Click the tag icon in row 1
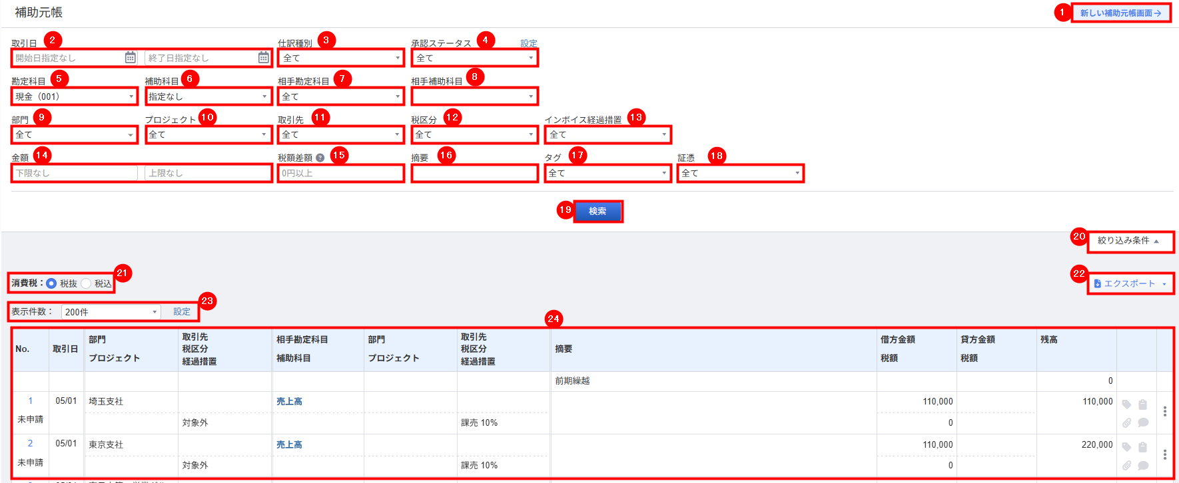 pyautogui.click(x=1126, y=404)
